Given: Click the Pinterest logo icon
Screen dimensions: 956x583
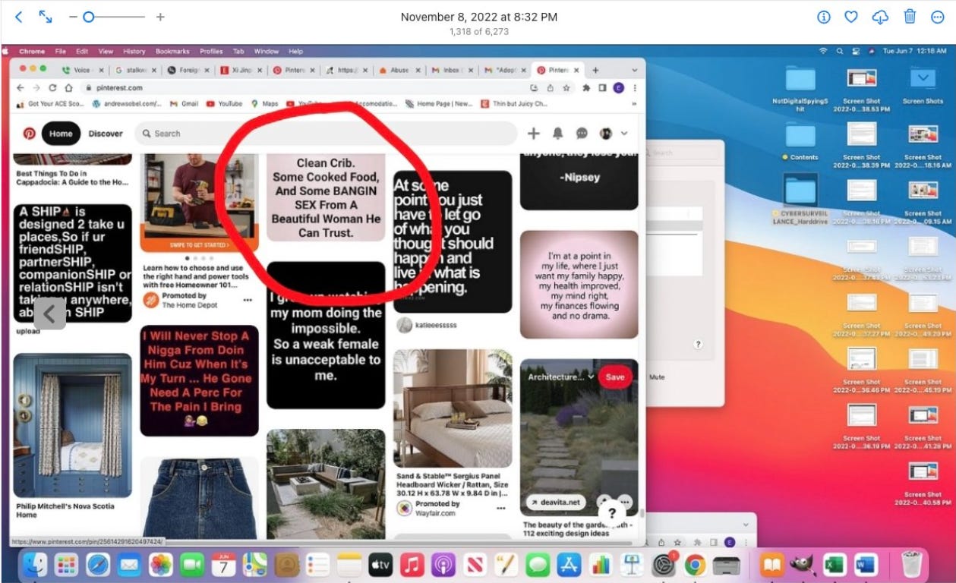Looking at the screenshot, I should (x=29, y=133).
